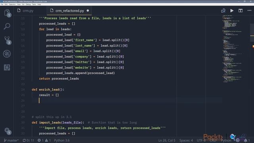Image resolution: width=254 pixels, height=143 pixels.
Task: Open the Manage gear menu
Action: 7,131
